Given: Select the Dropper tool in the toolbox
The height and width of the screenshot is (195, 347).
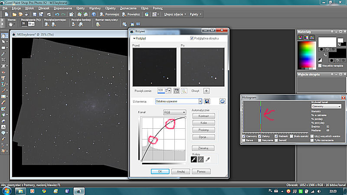Looking at the screenshot, I should pyautogui.click(x=3, y=54).
